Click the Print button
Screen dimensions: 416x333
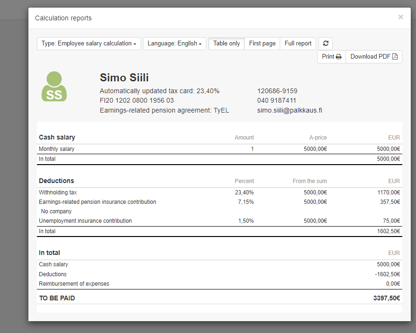click(331, 56)
